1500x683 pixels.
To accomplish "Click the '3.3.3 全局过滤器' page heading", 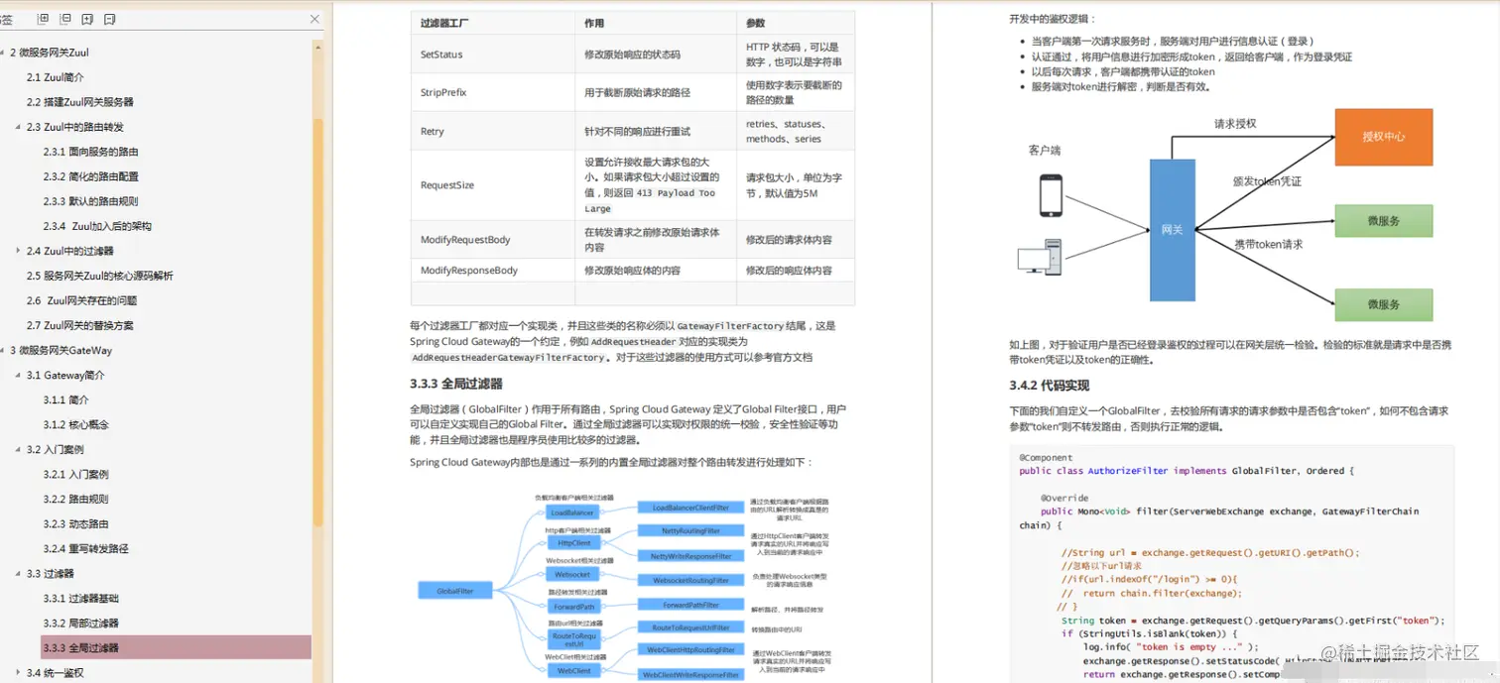I will tap(455, 384).
